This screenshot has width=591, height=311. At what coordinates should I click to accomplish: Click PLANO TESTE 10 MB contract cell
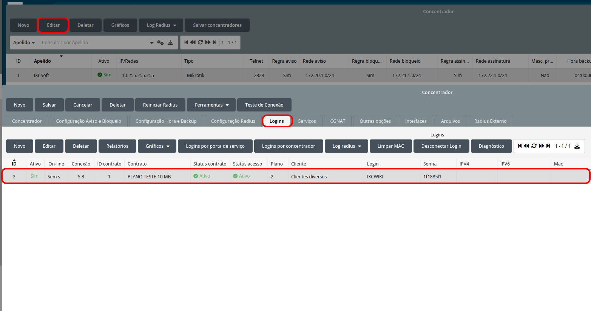(157, 176)
